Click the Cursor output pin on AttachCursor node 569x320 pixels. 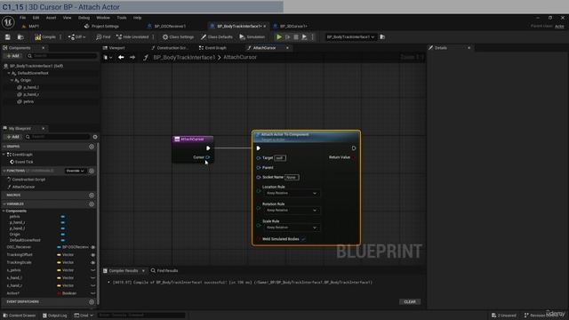(207, 157)
